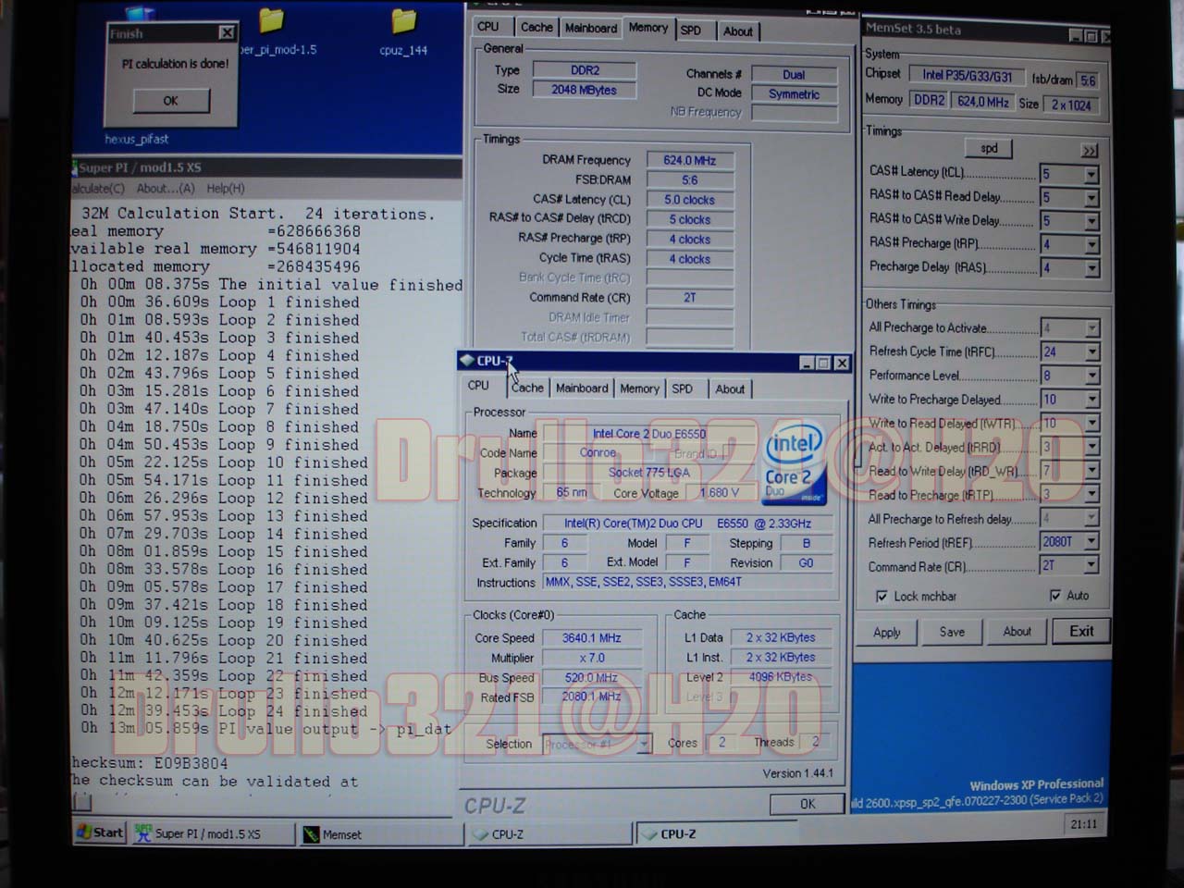Open Refresh Period tREF dropdown
Image resolution: width=1184 pixels, height=888 pixels.
click(1091, 541)
